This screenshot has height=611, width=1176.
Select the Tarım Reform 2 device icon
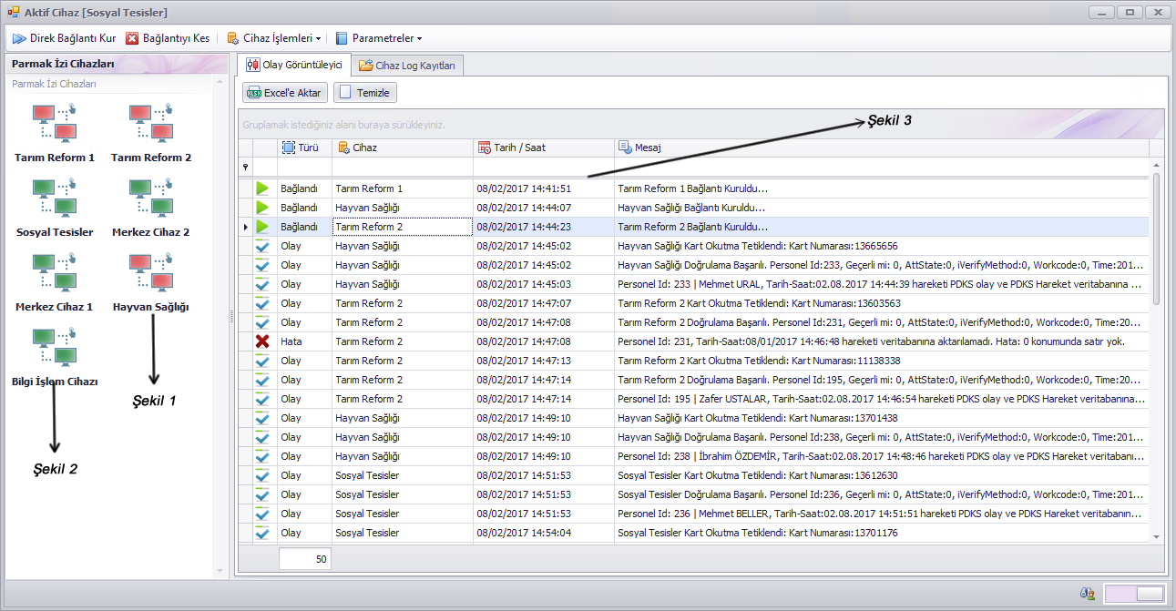coord(151,124)
